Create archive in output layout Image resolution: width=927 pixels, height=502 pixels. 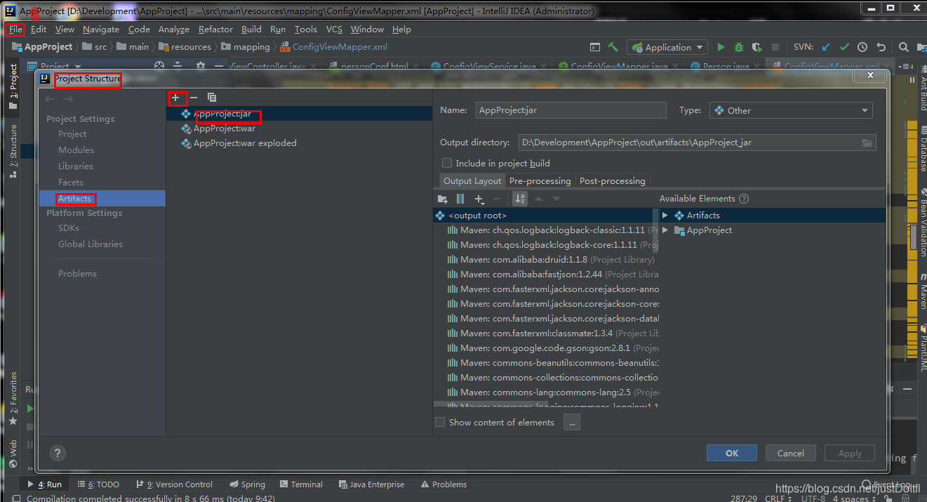(x=460, y=199)
